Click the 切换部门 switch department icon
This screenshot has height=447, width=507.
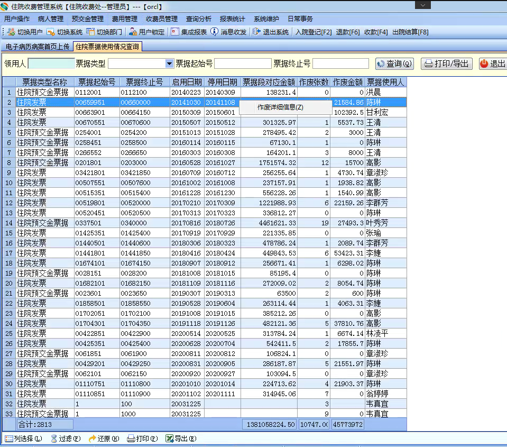90,32
